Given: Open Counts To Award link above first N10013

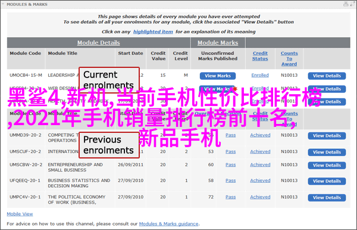Looking at the screenshot, I should coord(289,58).
